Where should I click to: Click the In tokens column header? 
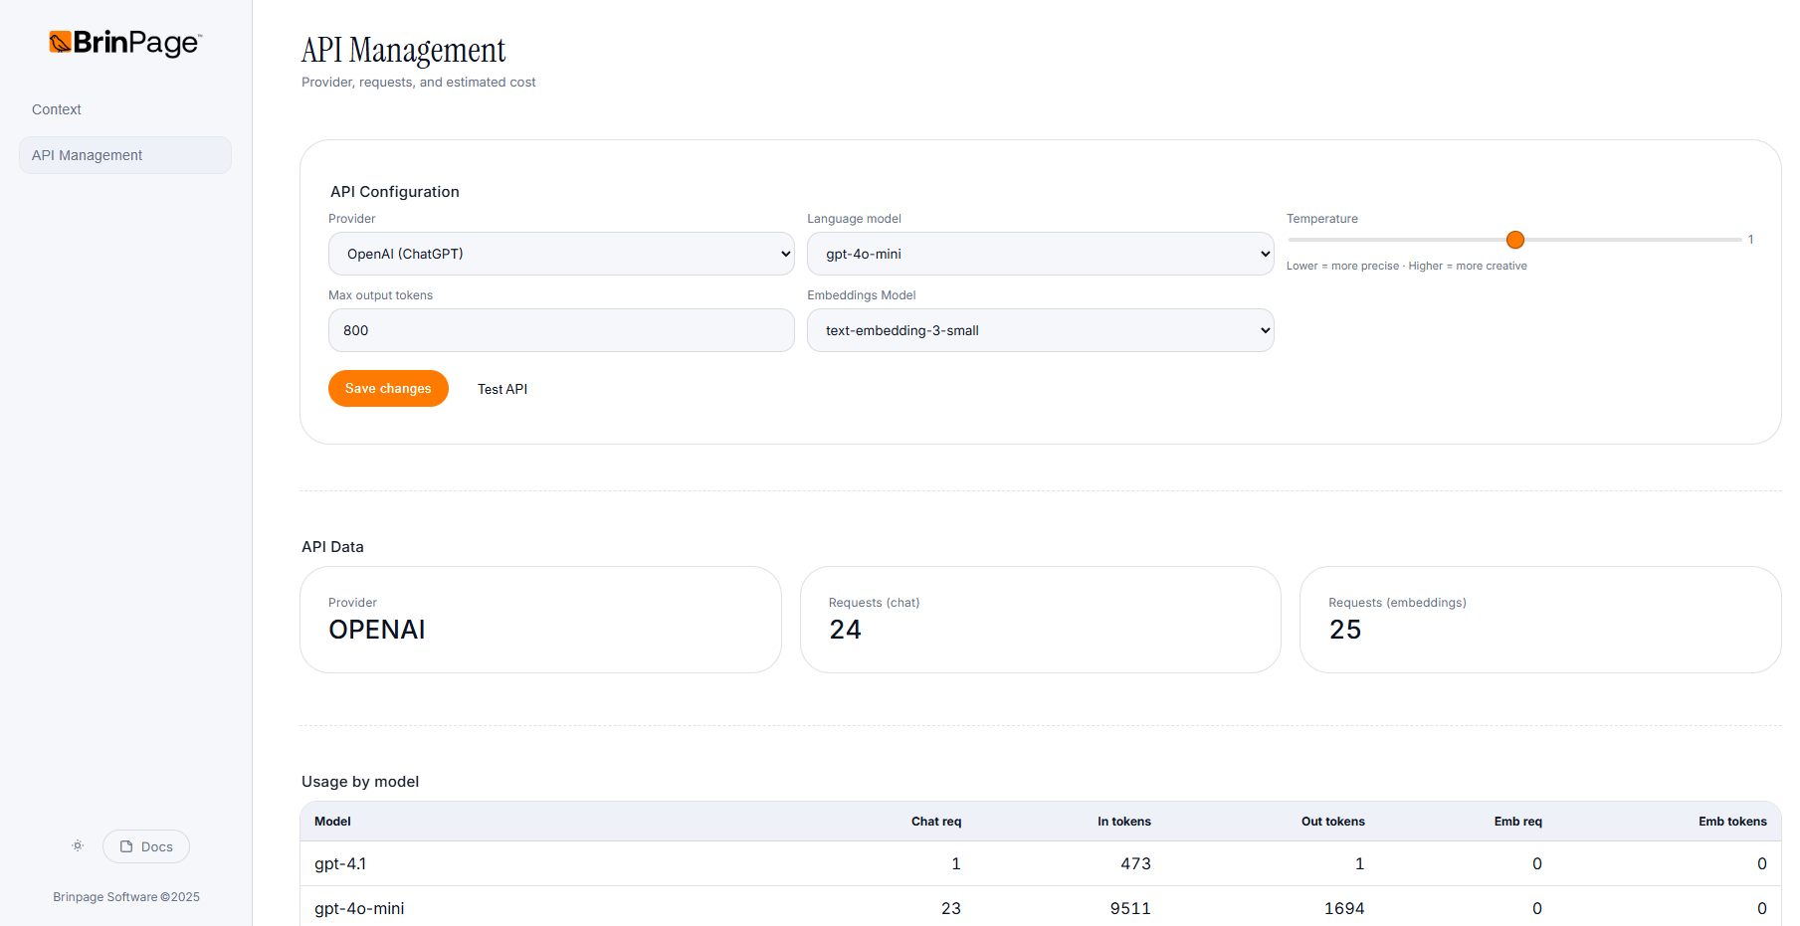coord(1123,822)
